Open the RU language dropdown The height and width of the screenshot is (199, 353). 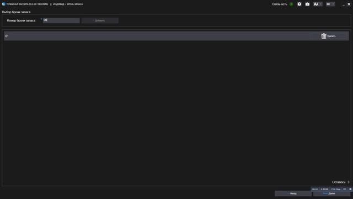tap(330, 4)
